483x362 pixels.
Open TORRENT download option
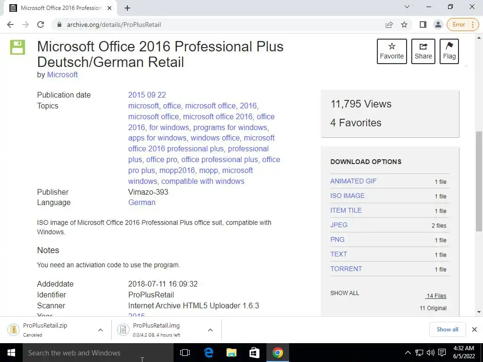click(x=346, y=269)
